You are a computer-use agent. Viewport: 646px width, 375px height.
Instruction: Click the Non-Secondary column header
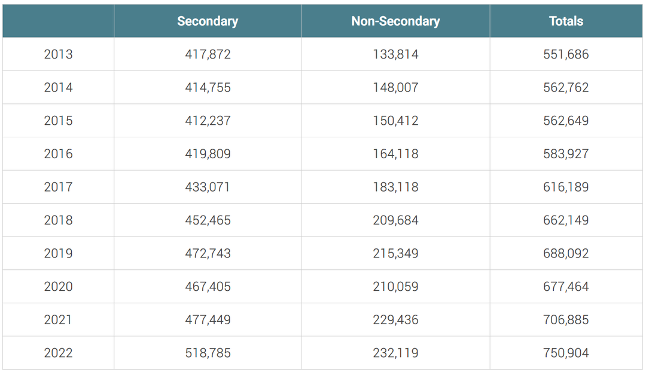point(395,21)
